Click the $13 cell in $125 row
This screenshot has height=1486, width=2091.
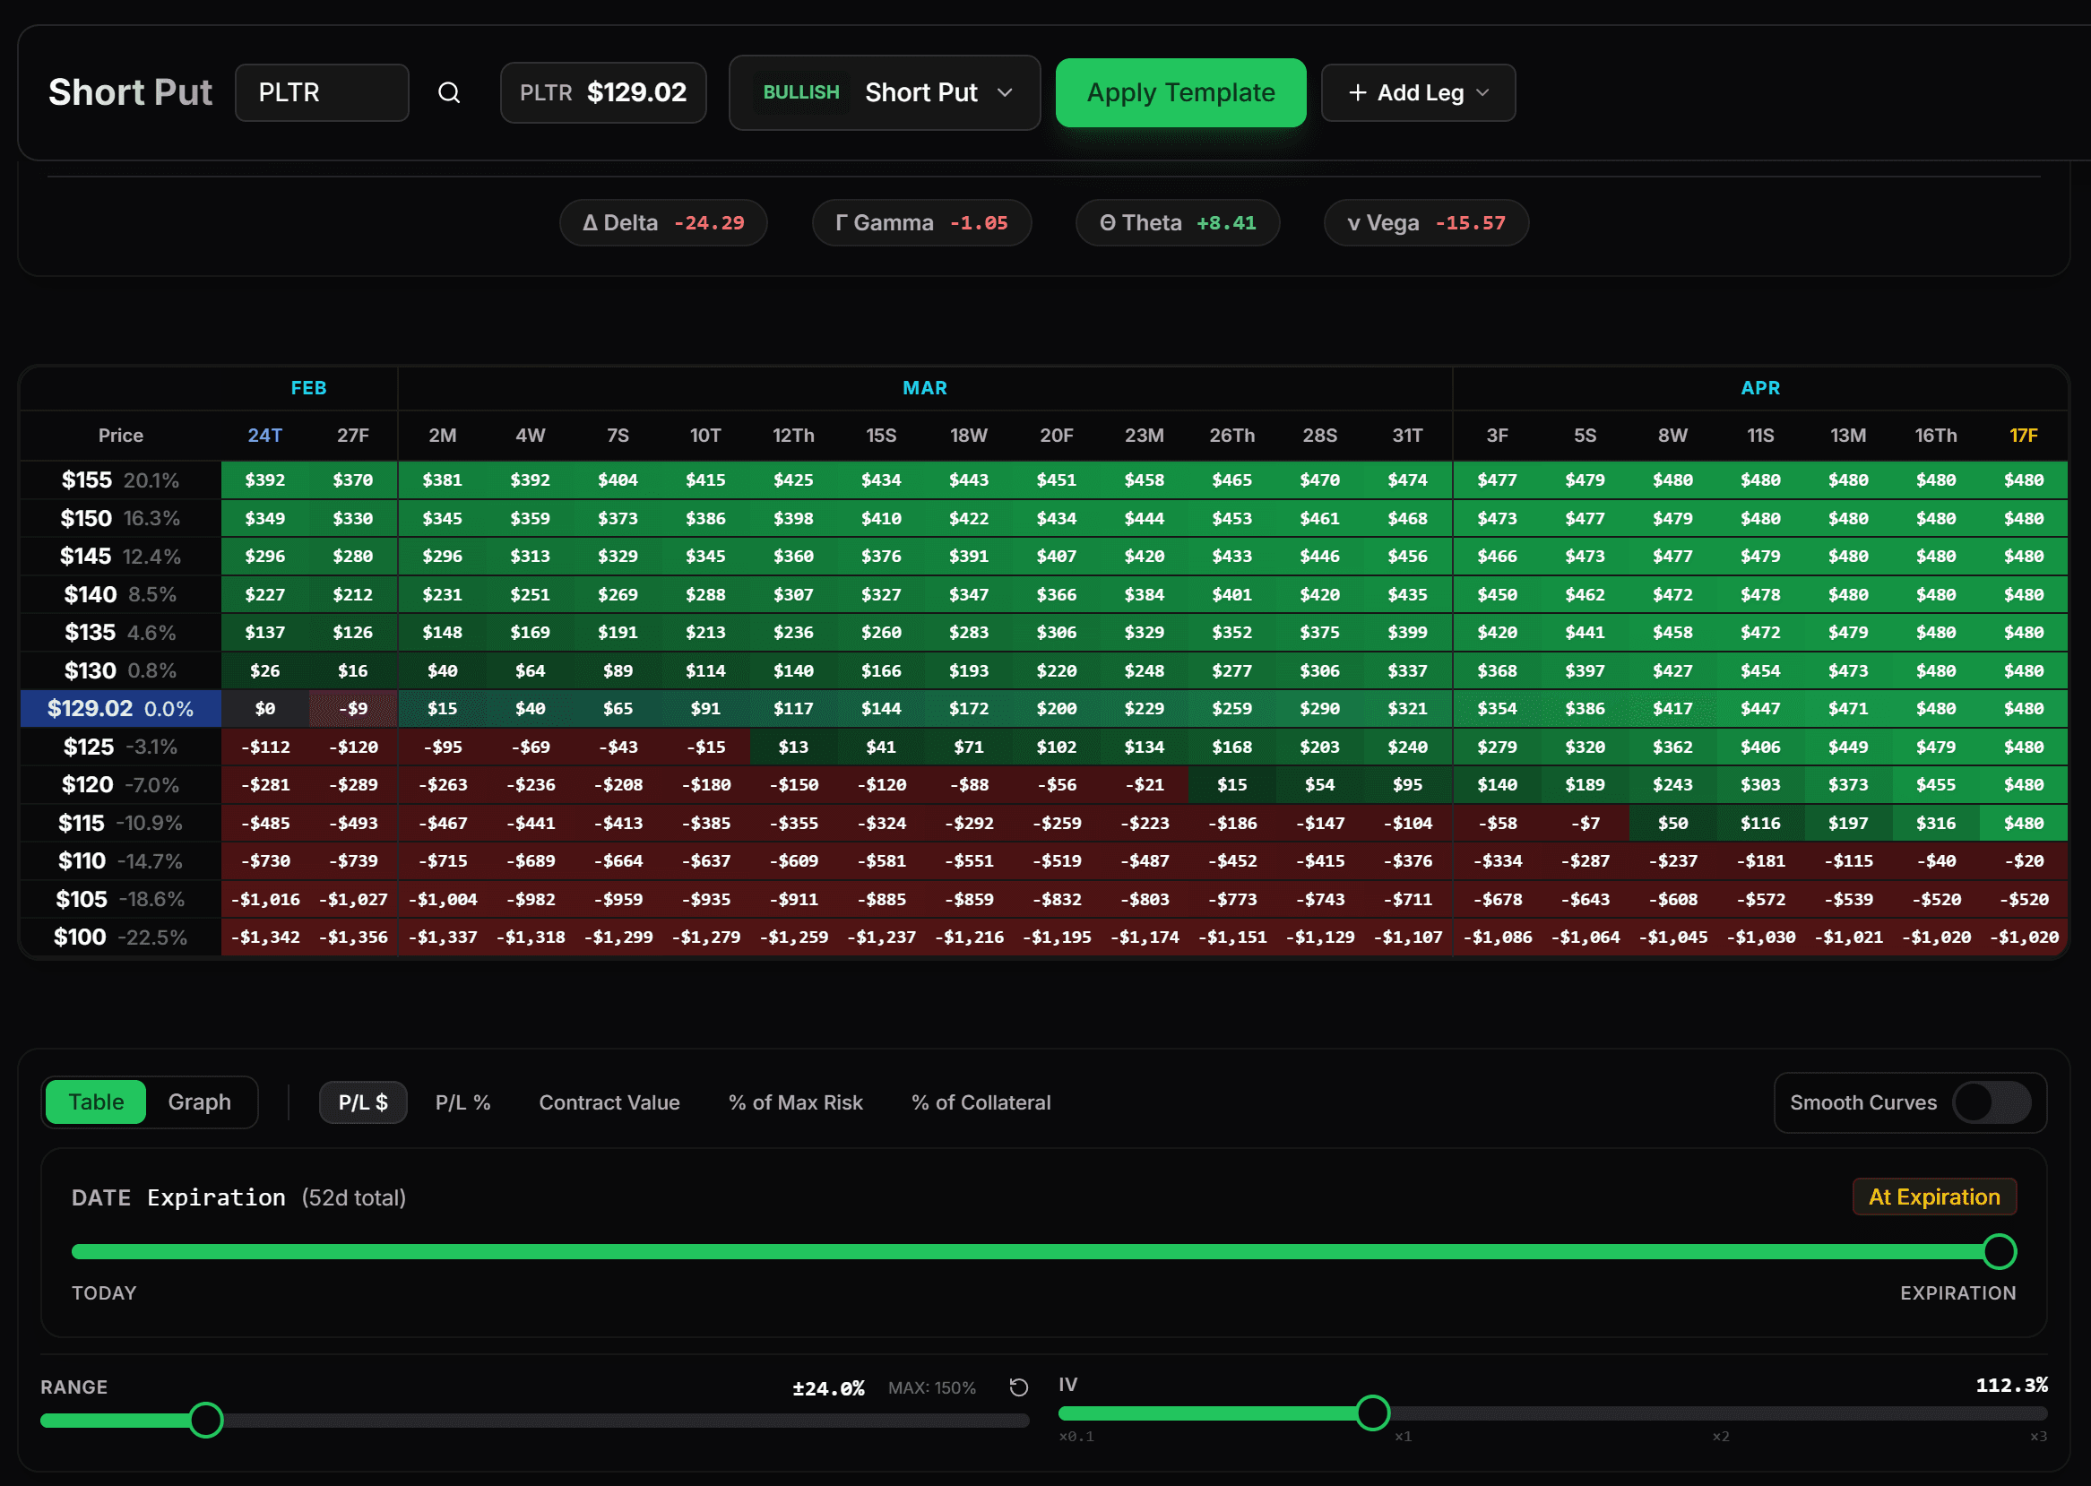pos(792,747)
